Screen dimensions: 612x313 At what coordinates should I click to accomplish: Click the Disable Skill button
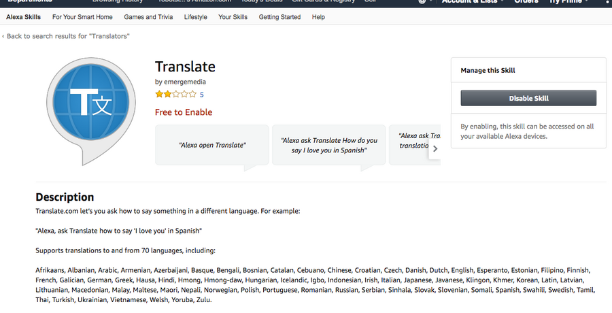click(x=528, y=98)
